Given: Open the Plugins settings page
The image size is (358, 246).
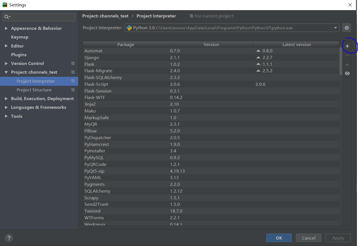Looking at the screenshot, I should click(19, 55).
